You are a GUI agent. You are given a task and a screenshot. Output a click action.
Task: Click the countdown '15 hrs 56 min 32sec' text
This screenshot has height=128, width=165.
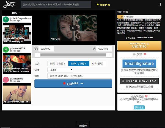tap(144, 38)
